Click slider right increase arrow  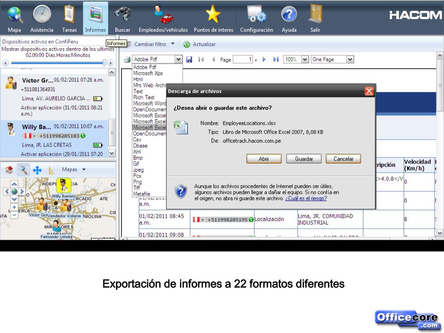coord(111,63)
